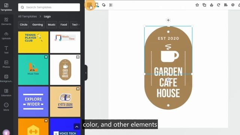
Task: Select the Logo breadcrumb
Action: point(47,16)
